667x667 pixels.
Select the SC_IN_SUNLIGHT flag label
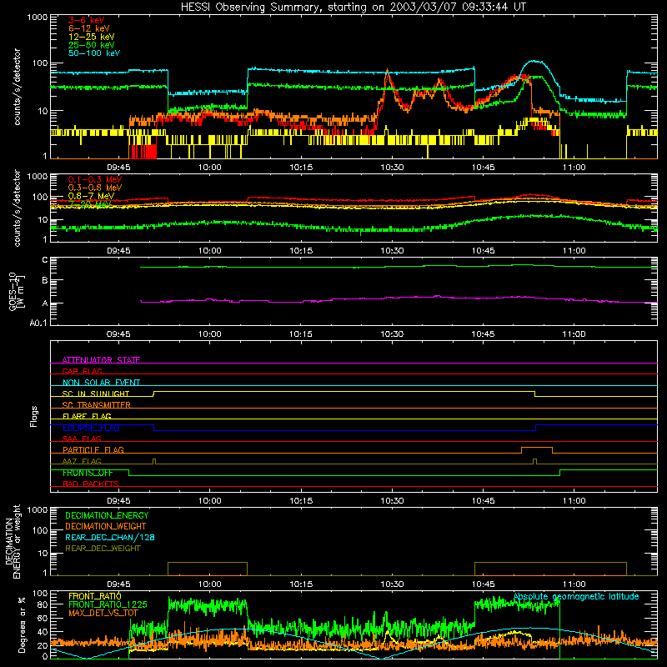(x=96, y=394)
